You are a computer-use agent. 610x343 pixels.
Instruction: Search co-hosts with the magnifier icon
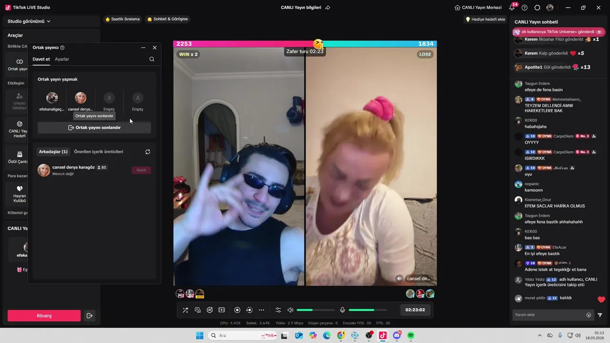[x=152, y=59]
